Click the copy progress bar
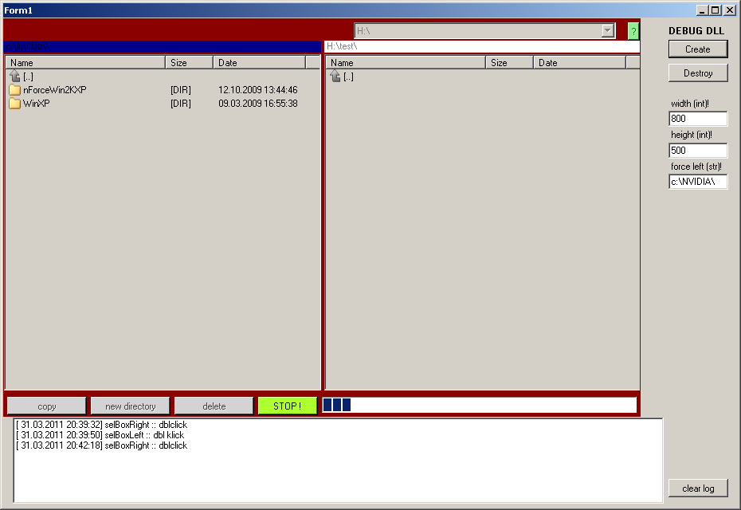Screen dimensions: 741x510 click(479, 406)
